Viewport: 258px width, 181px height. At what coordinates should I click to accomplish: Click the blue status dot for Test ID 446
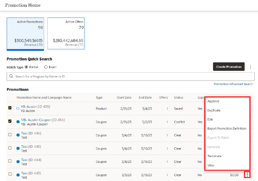coord(18,135)
